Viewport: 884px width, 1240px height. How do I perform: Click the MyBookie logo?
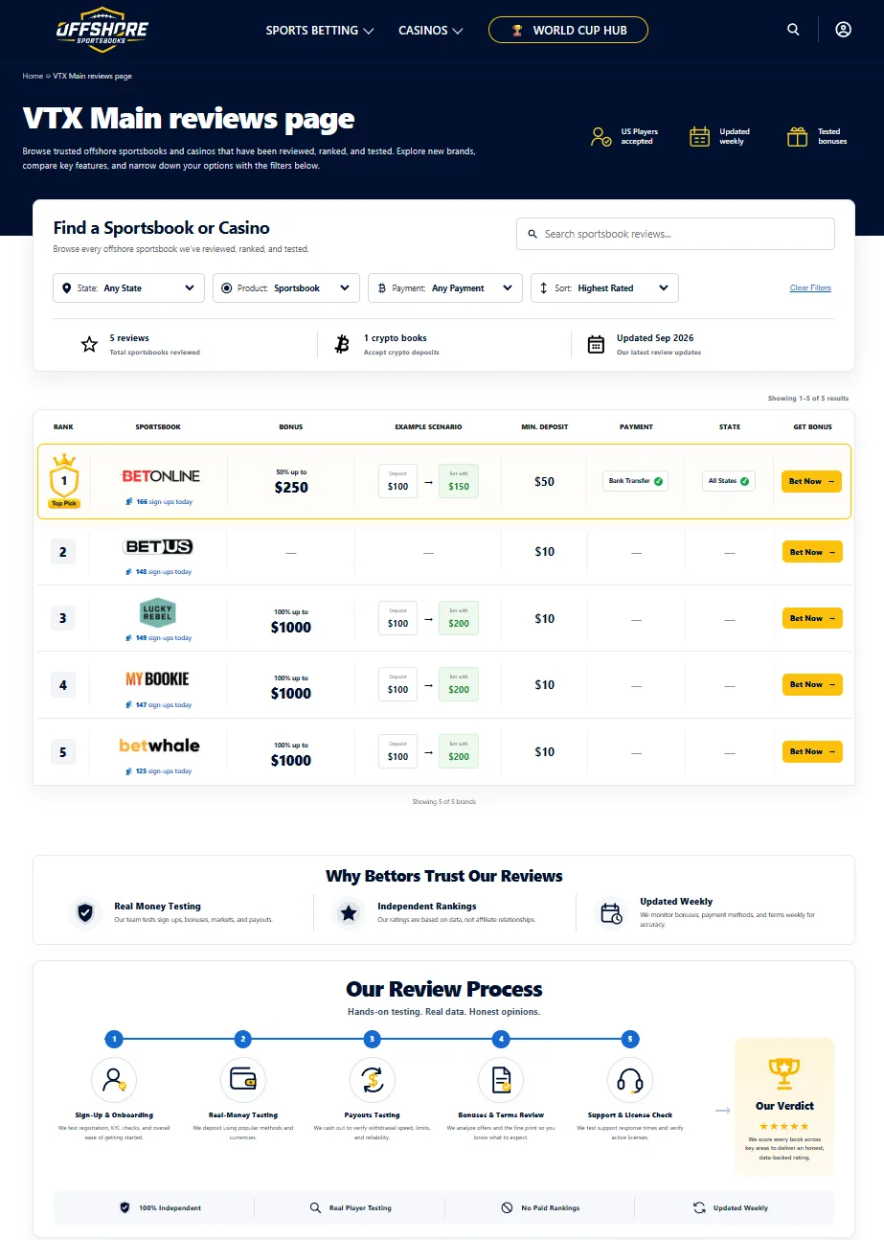pos(157,679)
